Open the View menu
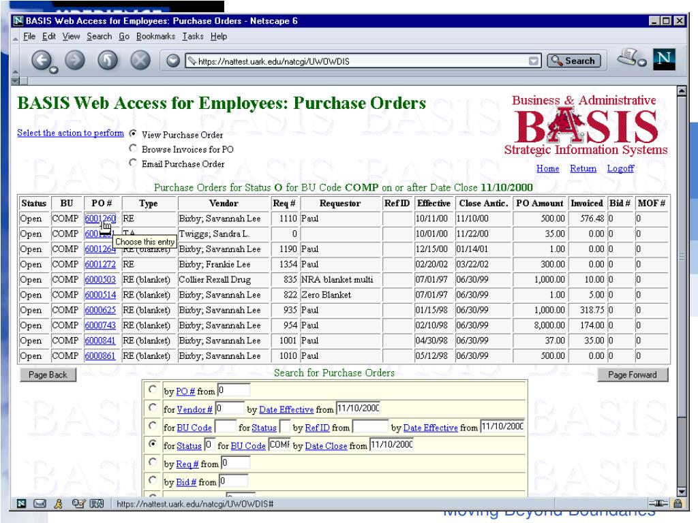Image resolution: width=698 pixels, height=523 pixels. point(71,37)
